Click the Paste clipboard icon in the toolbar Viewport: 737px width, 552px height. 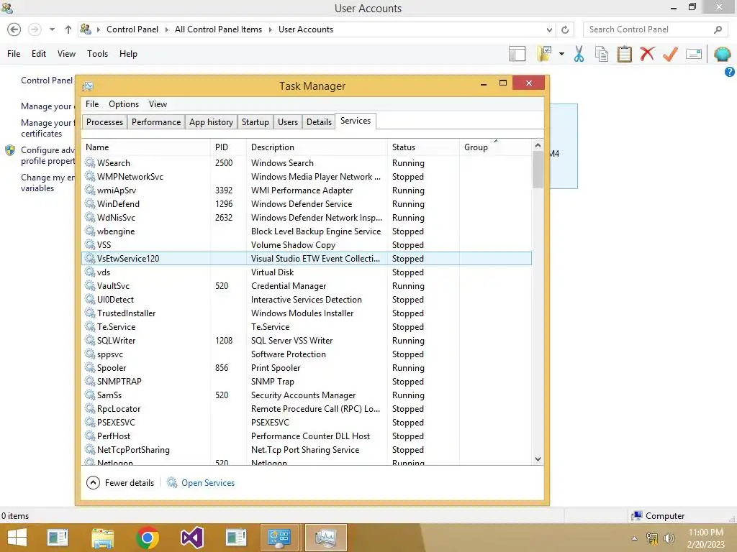tap(624, 54)
